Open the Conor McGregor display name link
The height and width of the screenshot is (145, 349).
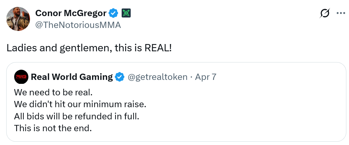tap(71, 13)
